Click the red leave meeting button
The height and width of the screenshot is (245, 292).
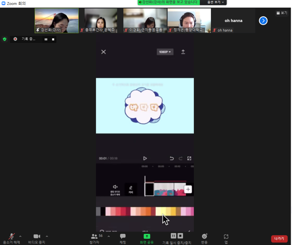pyautogui.click(x=279, y=239)
